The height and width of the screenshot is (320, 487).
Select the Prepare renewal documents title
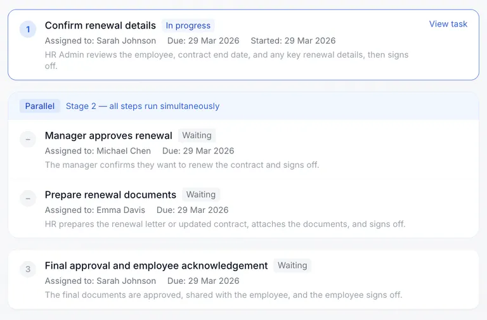pos(110,195)
